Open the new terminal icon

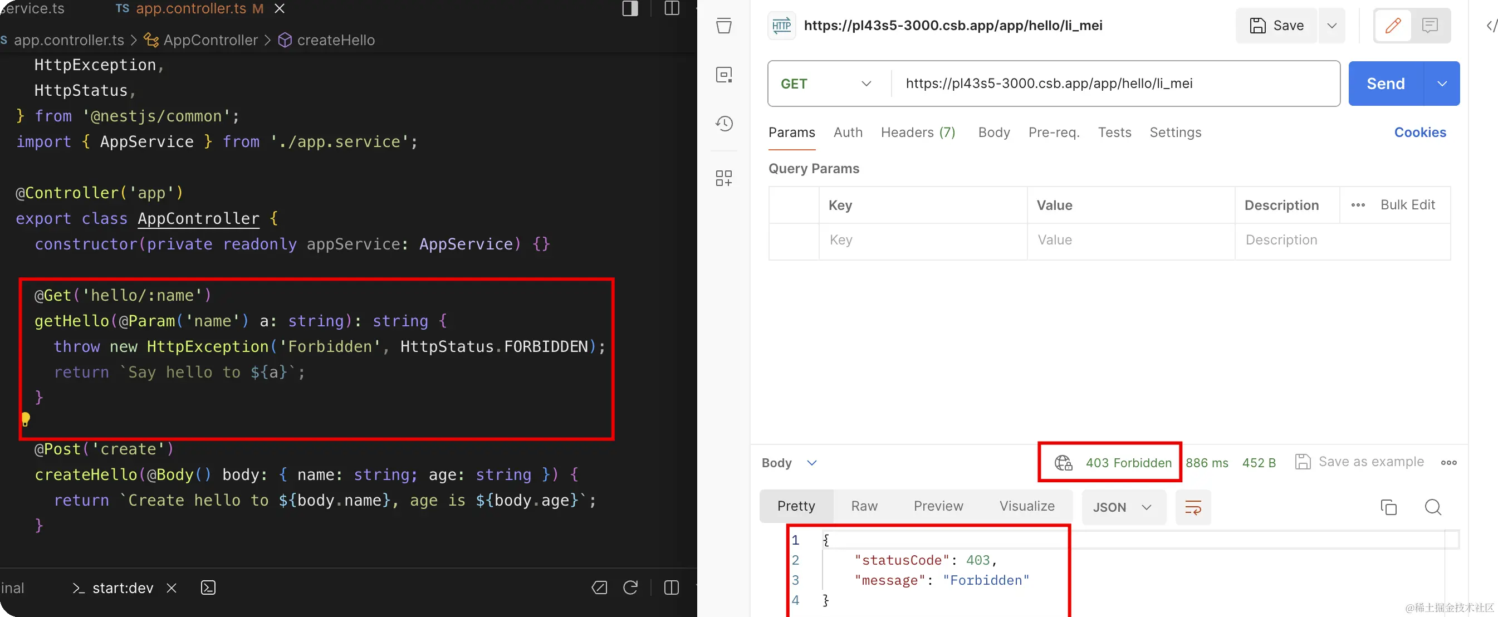[208, 588]
